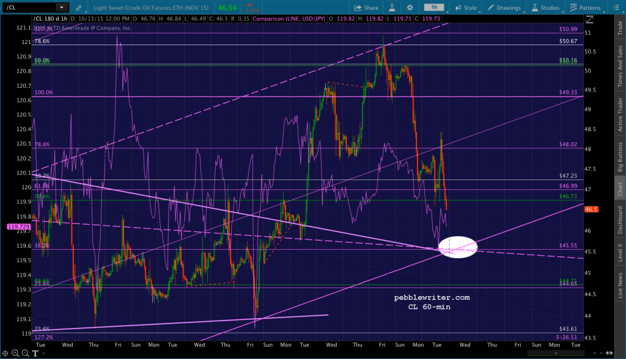Click the $46.99 level label
This screenshot has height=359, width=626.
tap(568, 186)
